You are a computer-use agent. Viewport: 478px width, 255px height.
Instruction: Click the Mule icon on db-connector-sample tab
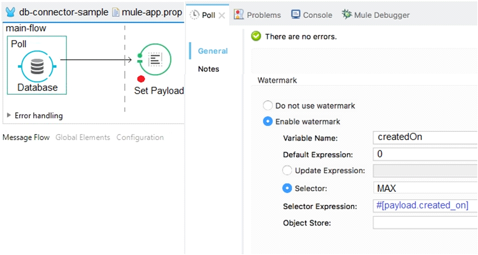[10, 12]
